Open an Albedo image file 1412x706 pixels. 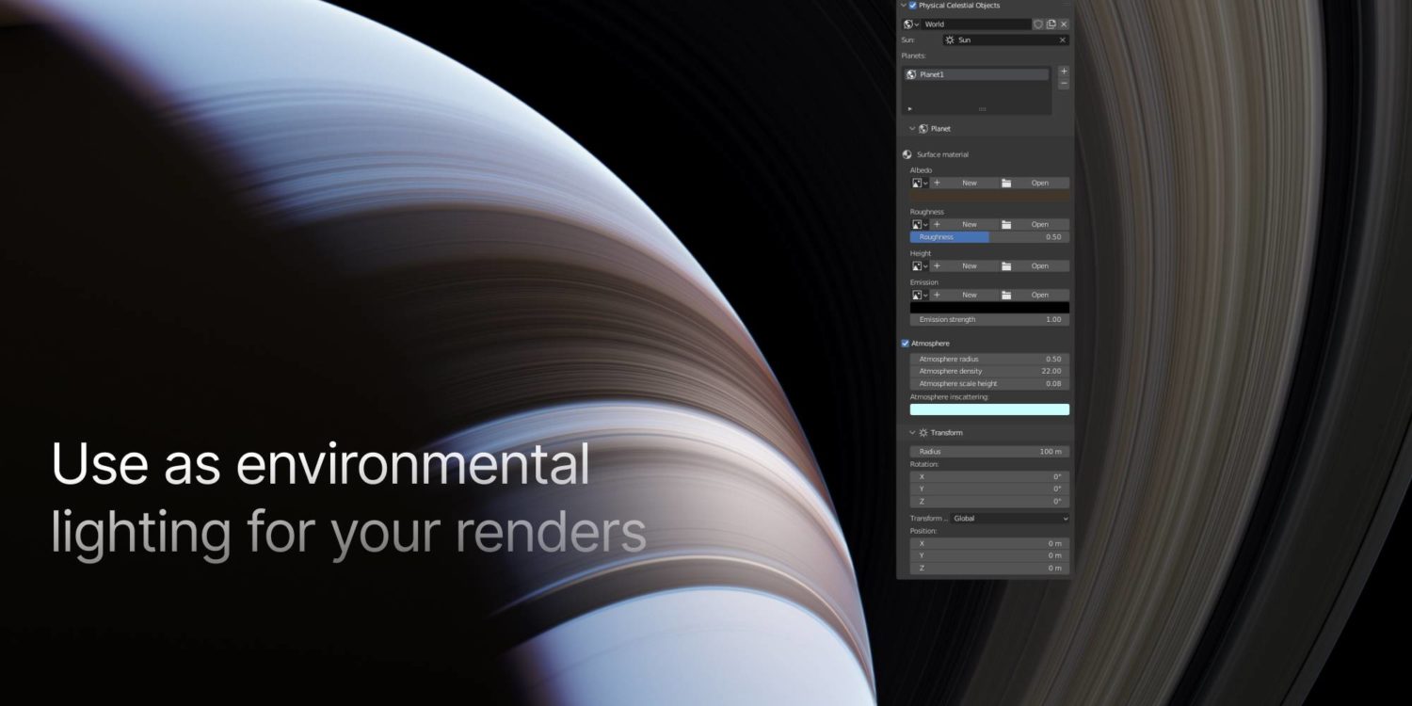(1034, 183)
